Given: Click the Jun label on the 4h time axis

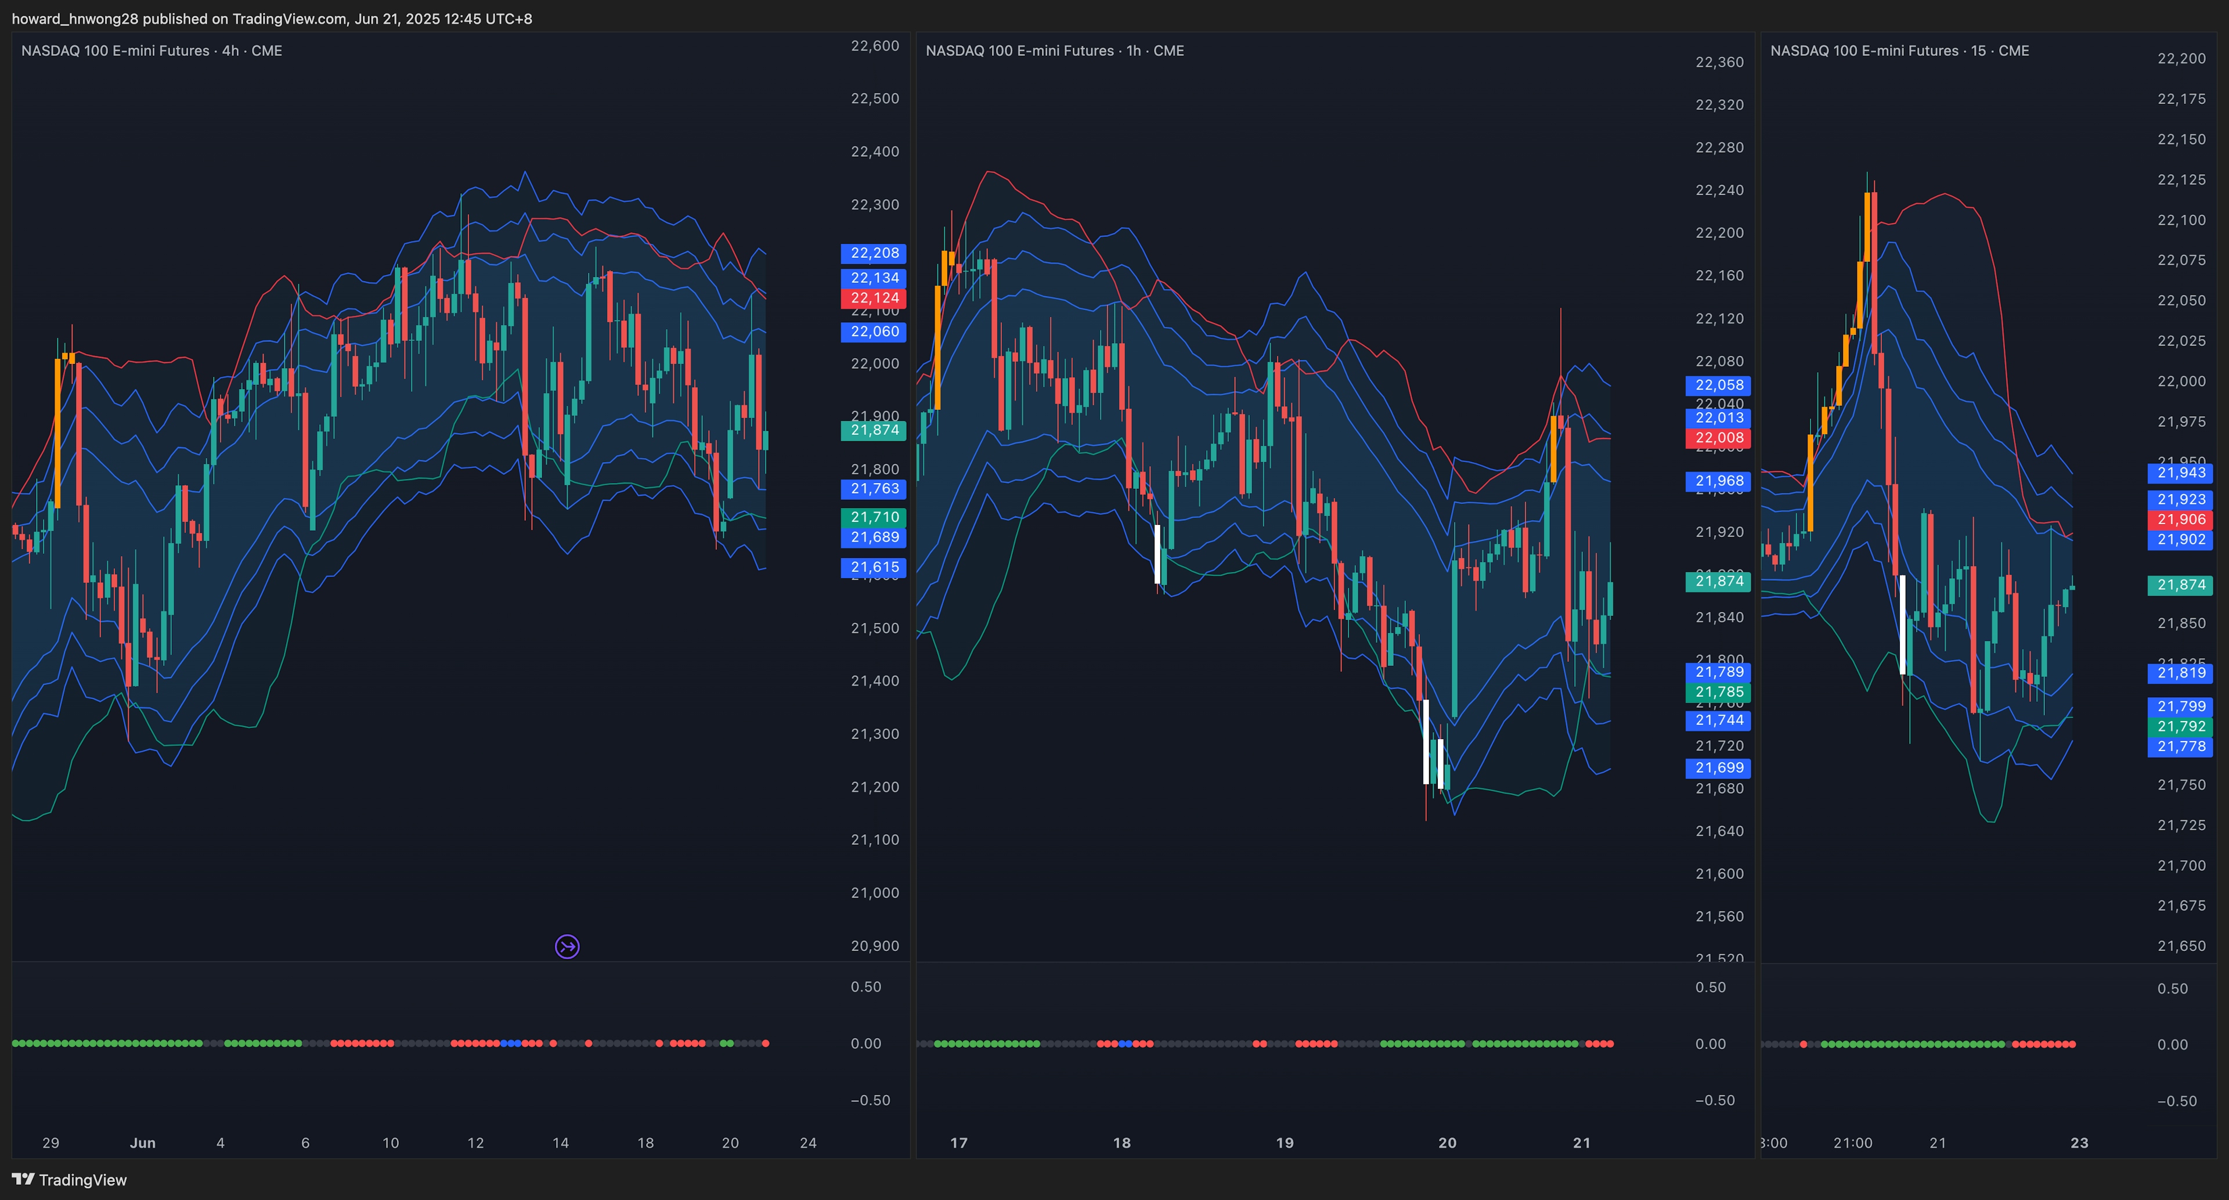Looking at the screenshot, I should 143,1143.
